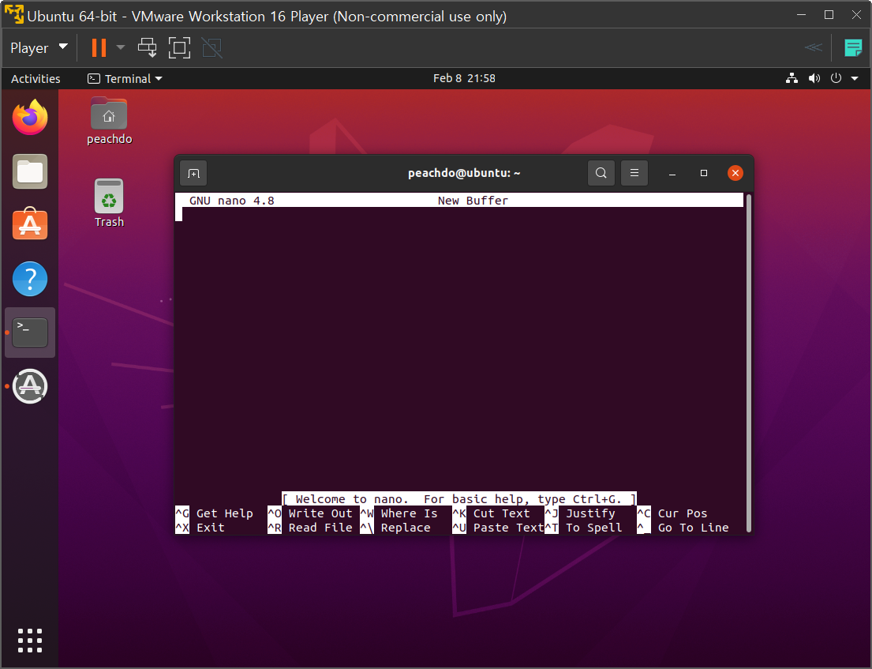The image size is (872, 669).
Task: Click the GNU nano 4.8 title text
Action: click(x=231, y=201)
